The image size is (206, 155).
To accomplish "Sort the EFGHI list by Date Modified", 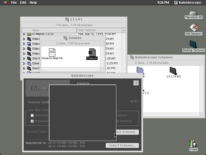I will [99, 30].
